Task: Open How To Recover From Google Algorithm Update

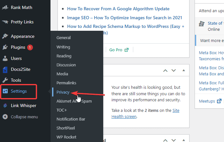Action: pyautogui.click(x=118, y=9)
